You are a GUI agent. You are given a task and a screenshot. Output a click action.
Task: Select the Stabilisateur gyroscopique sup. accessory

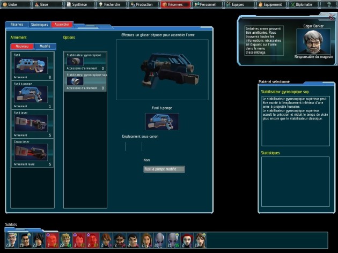[x=85, y=82]
